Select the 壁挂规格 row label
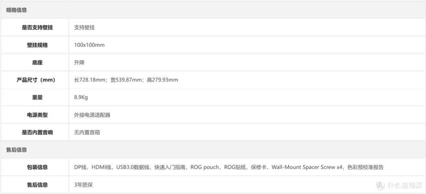 point(37,45)
